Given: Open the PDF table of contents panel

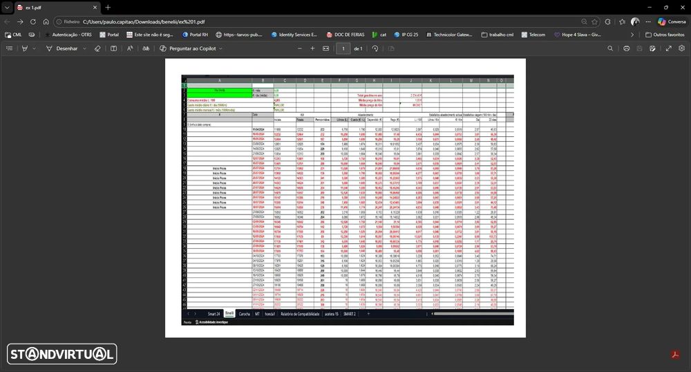Looking at the screenshot, I should tap(9, 48).
